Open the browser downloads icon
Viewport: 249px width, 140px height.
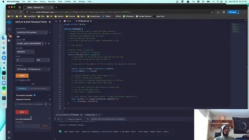pos(218,12)
